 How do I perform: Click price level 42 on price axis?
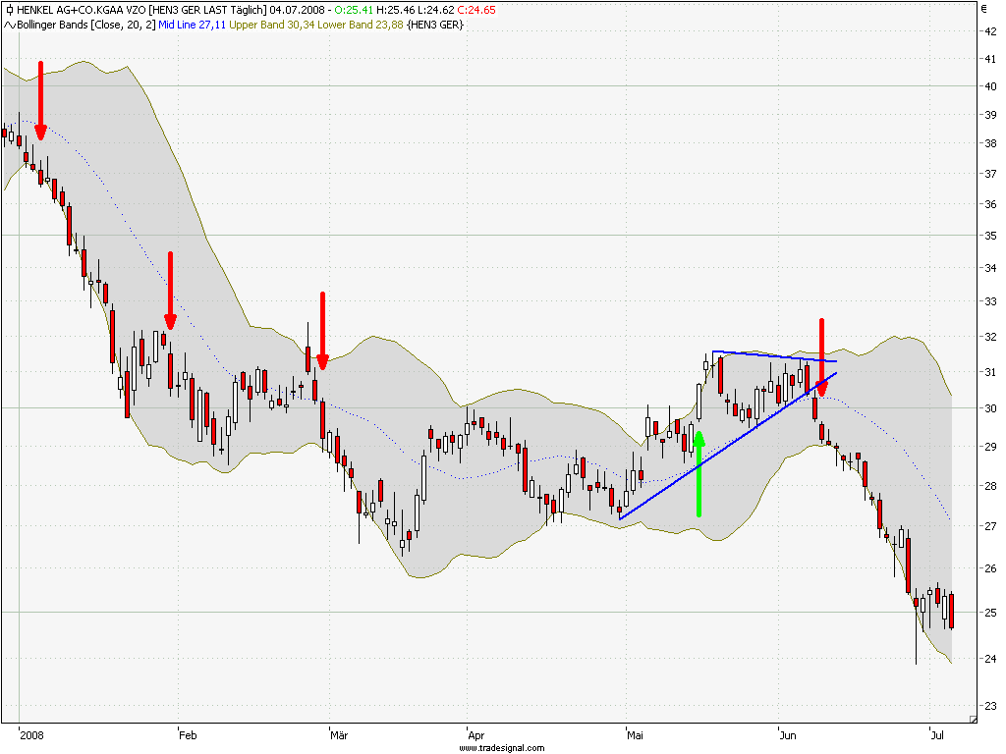pos(990,31)
